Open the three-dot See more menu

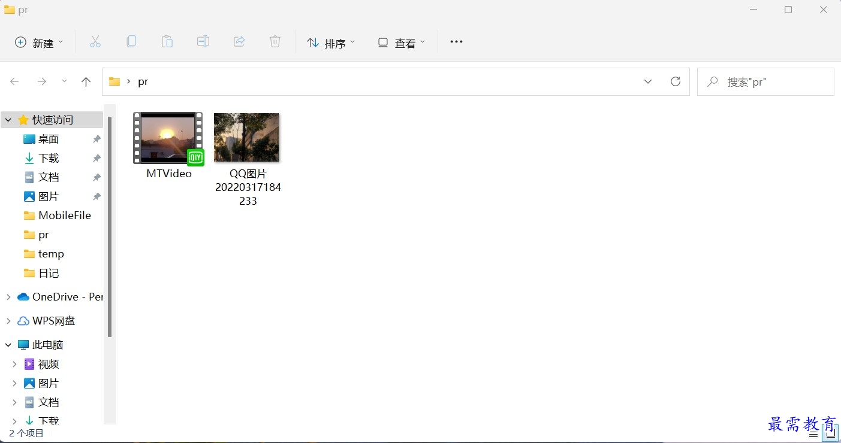pyautogui.click(x=456, y=42)
